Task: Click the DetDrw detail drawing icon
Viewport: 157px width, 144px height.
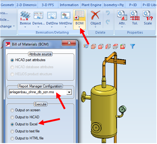Action: [x=52, y=15]
